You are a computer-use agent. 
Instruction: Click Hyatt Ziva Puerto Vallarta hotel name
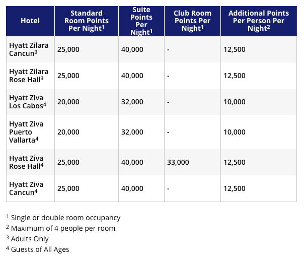26,132
